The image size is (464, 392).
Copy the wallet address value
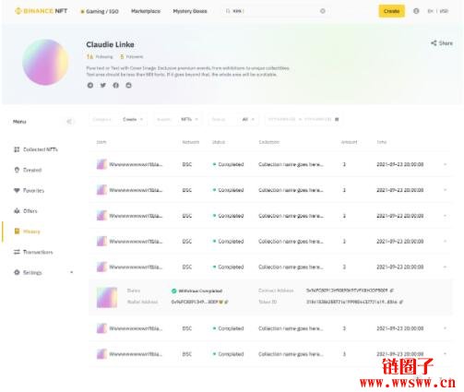[227, 302]
